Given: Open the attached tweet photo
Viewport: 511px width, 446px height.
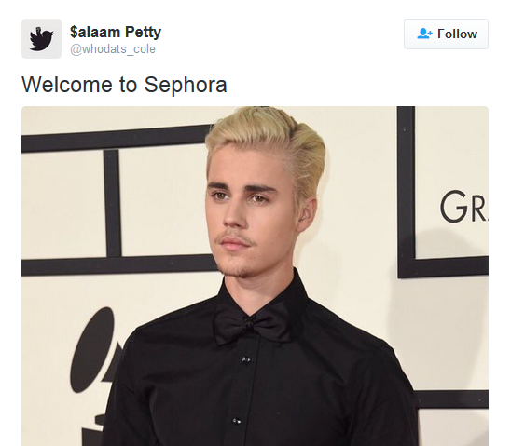Looking at the screenshot, I should [x=255, y=276].
